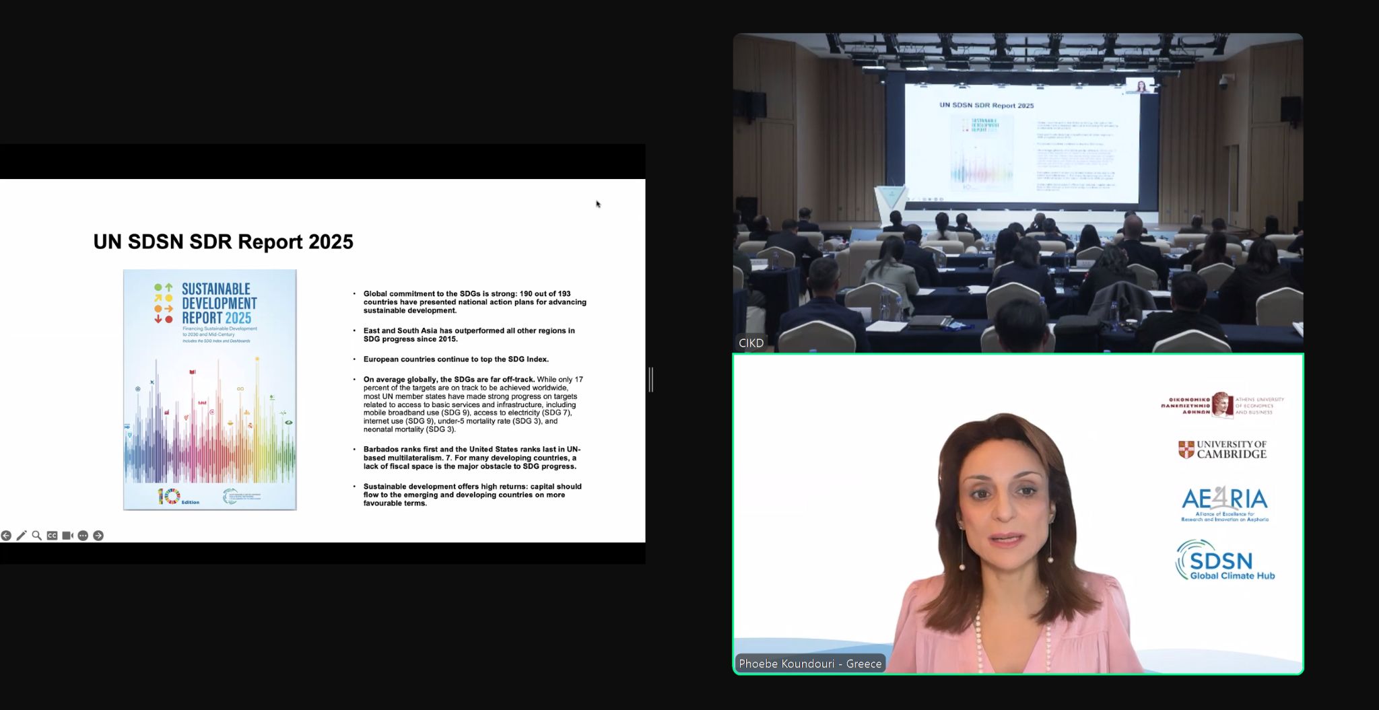Click the Athens University of Economics logo
The image size is (1379, 710).
(x=1222, y=405)
